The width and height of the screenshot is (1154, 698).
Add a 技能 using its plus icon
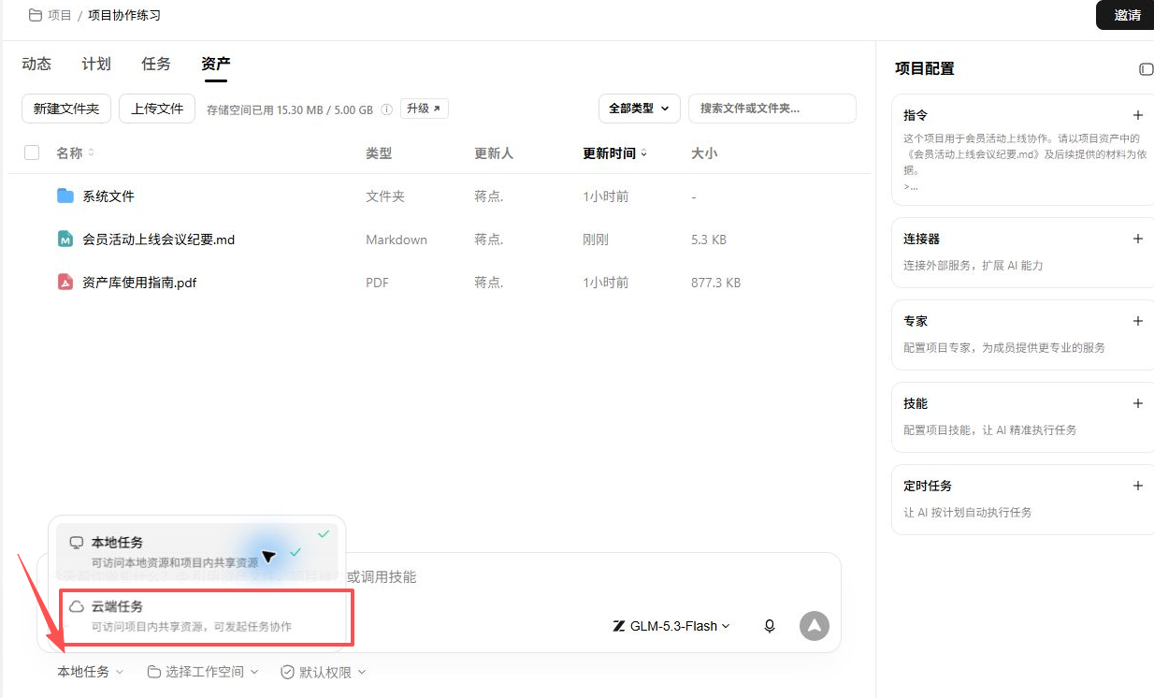point(1138,403)
